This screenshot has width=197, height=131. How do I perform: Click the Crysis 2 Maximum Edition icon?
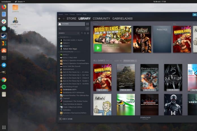click(61, 107)
